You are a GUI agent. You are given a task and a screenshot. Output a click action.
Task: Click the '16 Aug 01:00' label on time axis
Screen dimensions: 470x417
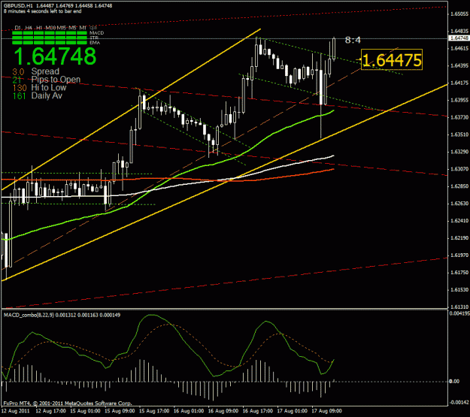[x=189, y=411]
